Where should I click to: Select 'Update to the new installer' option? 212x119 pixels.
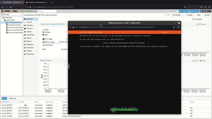click(x=124, y=108)
